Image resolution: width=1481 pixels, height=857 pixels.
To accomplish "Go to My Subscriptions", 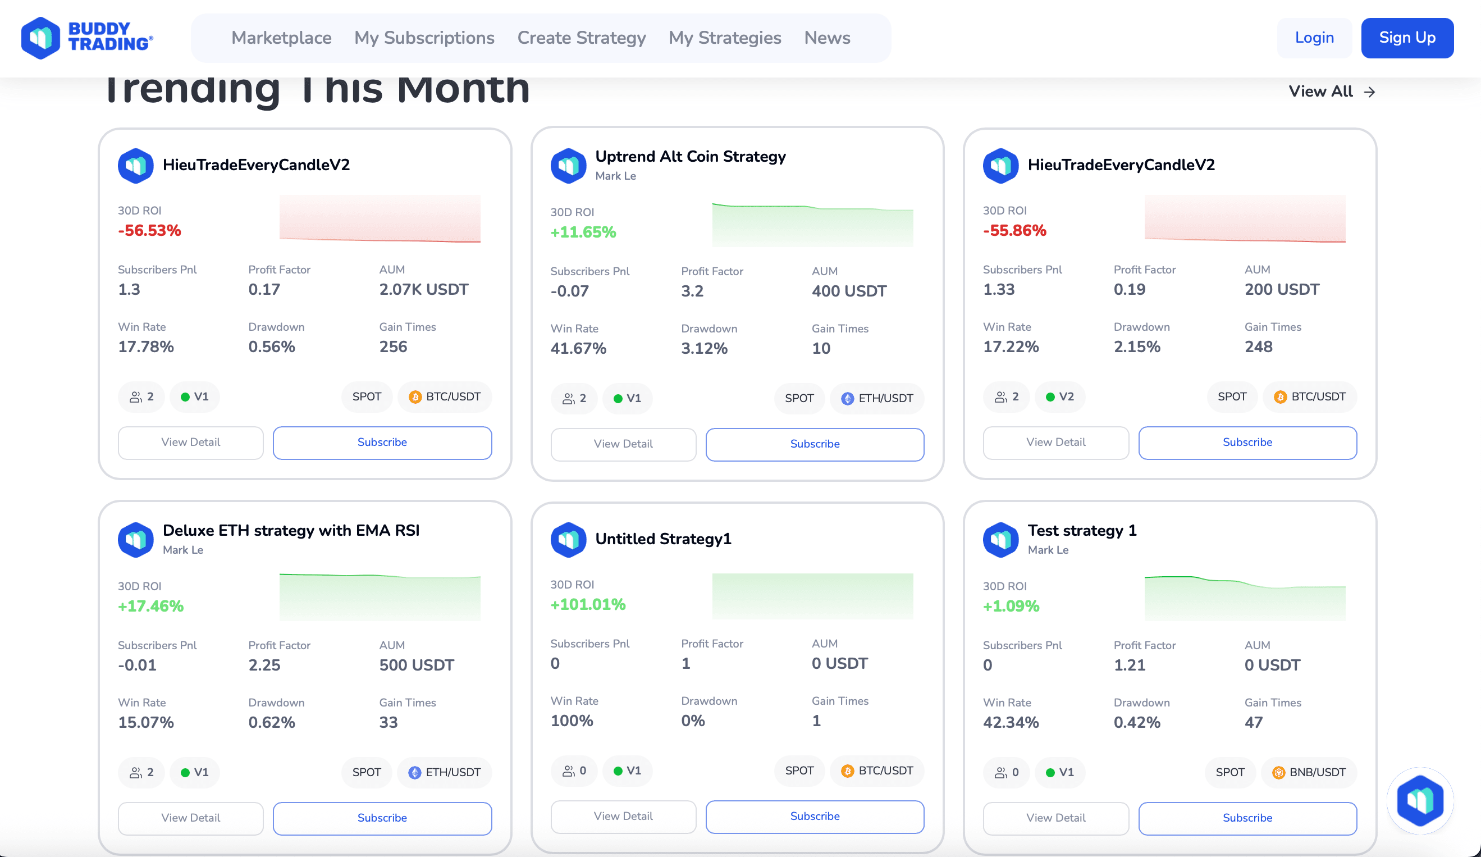I will coord(424,38).
